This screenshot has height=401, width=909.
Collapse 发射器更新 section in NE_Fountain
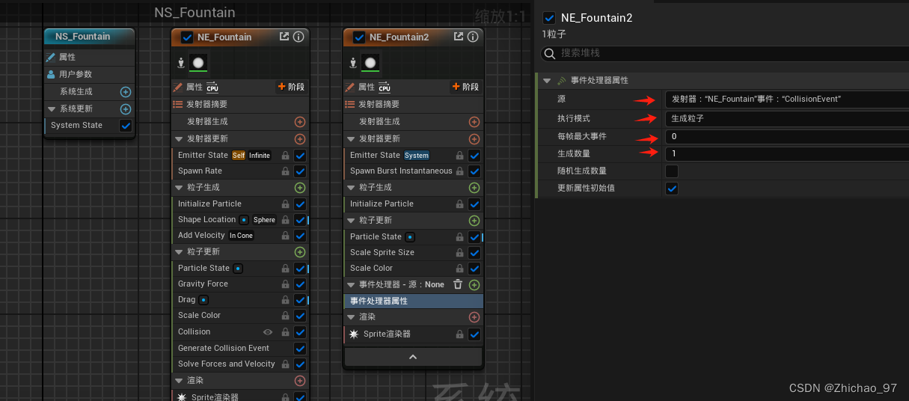179,138
